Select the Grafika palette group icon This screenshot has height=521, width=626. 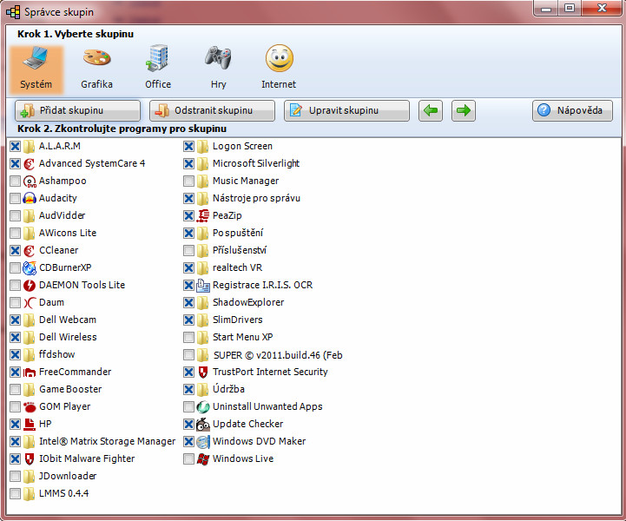pyautogui.click(x=96, y=58)
